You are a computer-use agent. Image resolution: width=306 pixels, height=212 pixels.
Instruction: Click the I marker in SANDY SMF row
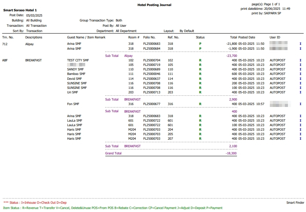(300, 70)
